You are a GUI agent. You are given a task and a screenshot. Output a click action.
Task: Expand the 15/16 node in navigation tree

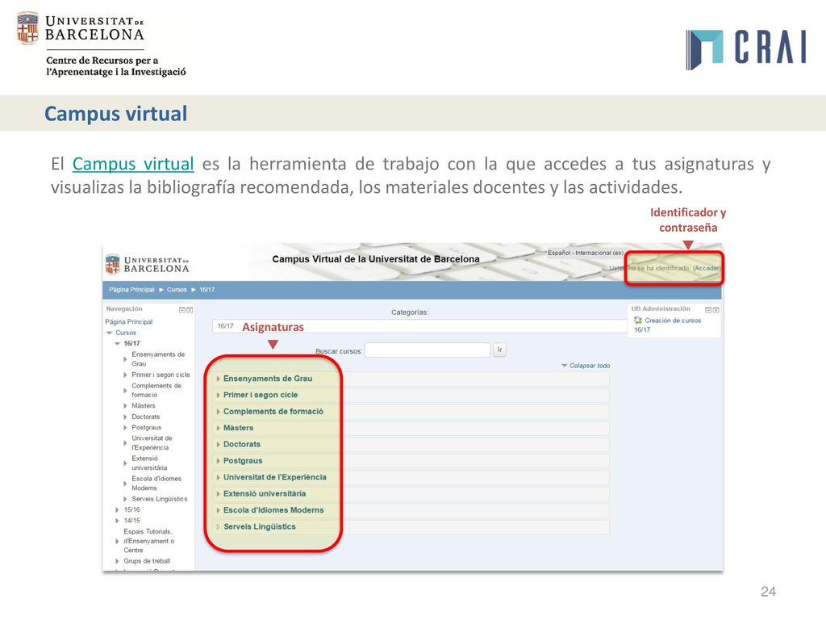[x=117, y=510]
